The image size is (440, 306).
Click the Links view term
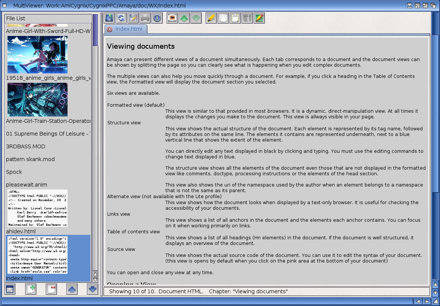tap(119, 214)
